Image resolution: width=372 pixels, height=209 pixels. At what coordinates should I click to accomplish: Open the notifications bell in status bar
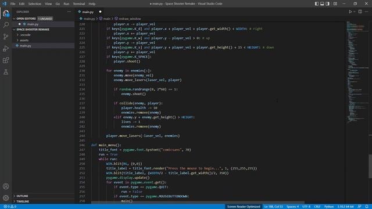(x=367, y=207)
